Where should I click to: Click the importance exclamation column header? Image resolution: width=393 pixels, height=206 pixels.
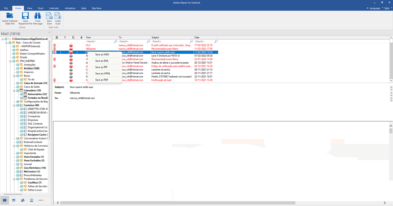point(65,38)
